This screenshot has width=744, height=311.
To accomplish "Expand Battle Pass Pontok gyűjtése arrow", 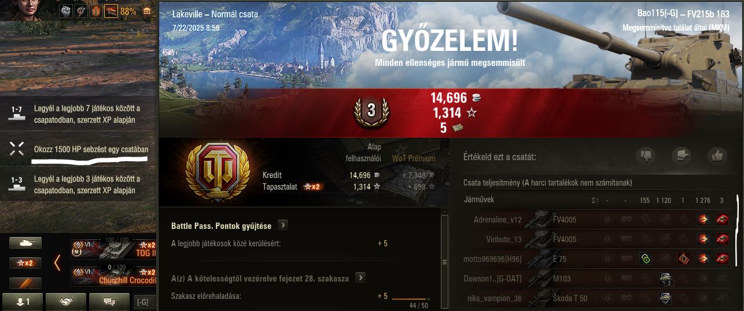I will pos(283,225).
